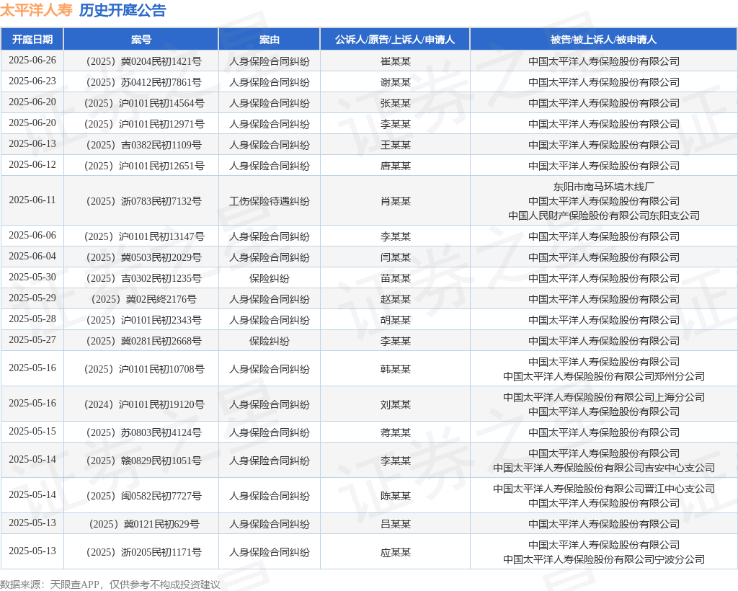Click plaintiff 张某某
Image resolution: width=738 pixels, height=591 pixels.
click(x=396, y=103)
